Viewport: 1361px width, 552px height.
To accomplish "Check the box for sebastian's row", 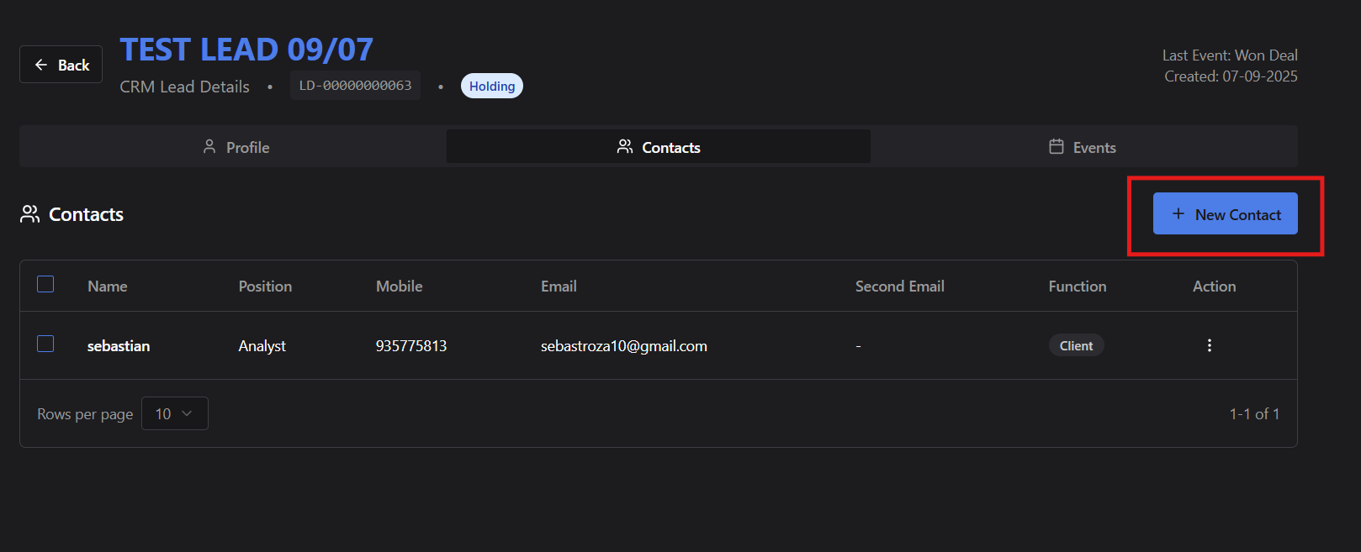I will pos(45,344).
